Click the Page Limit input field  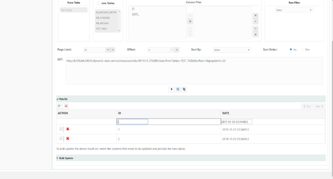pyautogui.click(x=95, y=50)
